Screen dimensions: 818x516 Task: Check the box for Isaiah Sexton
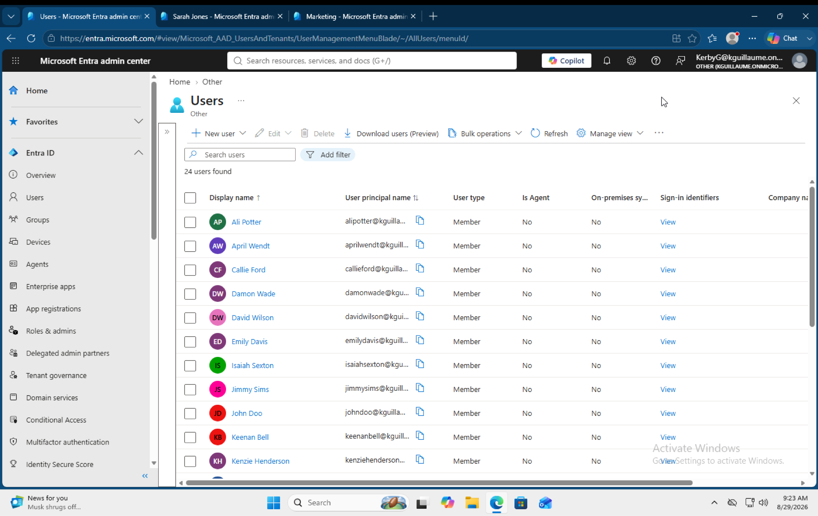tap(190, 365)
